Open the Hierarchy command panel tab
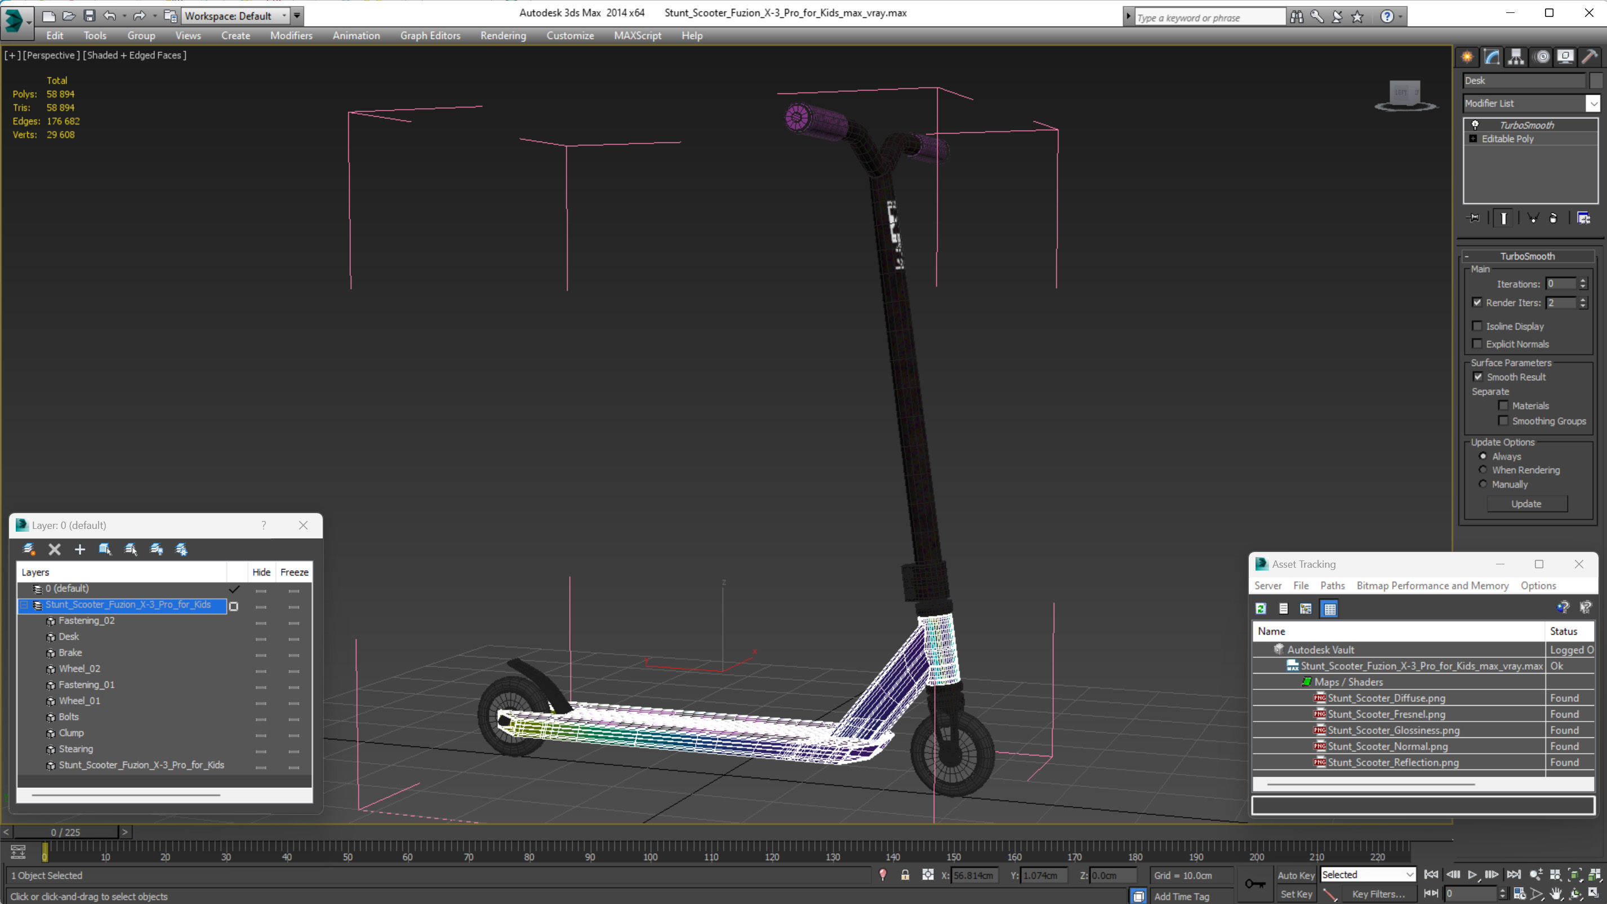1607x904 pixels. click(1516, 57)
